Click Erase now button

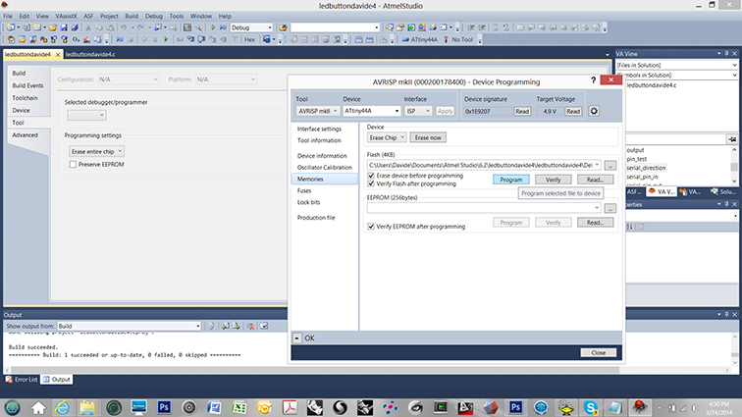coord(428,137)
